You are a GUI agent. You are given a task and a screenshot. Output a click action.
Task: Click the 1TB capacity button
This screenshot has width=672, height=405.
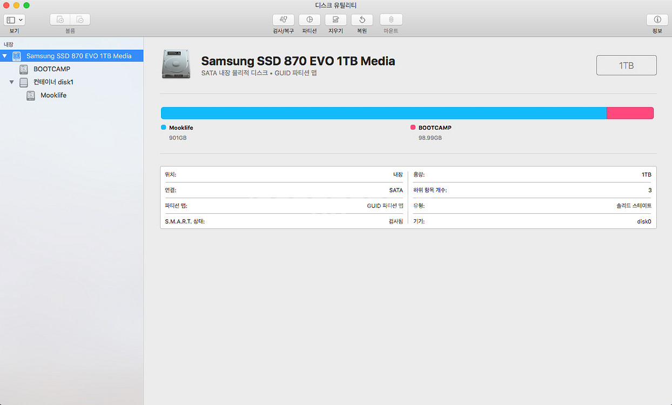(x=626, y=65)
